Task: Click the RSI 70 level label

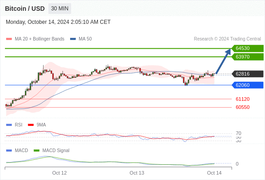Action: point(238,133)
